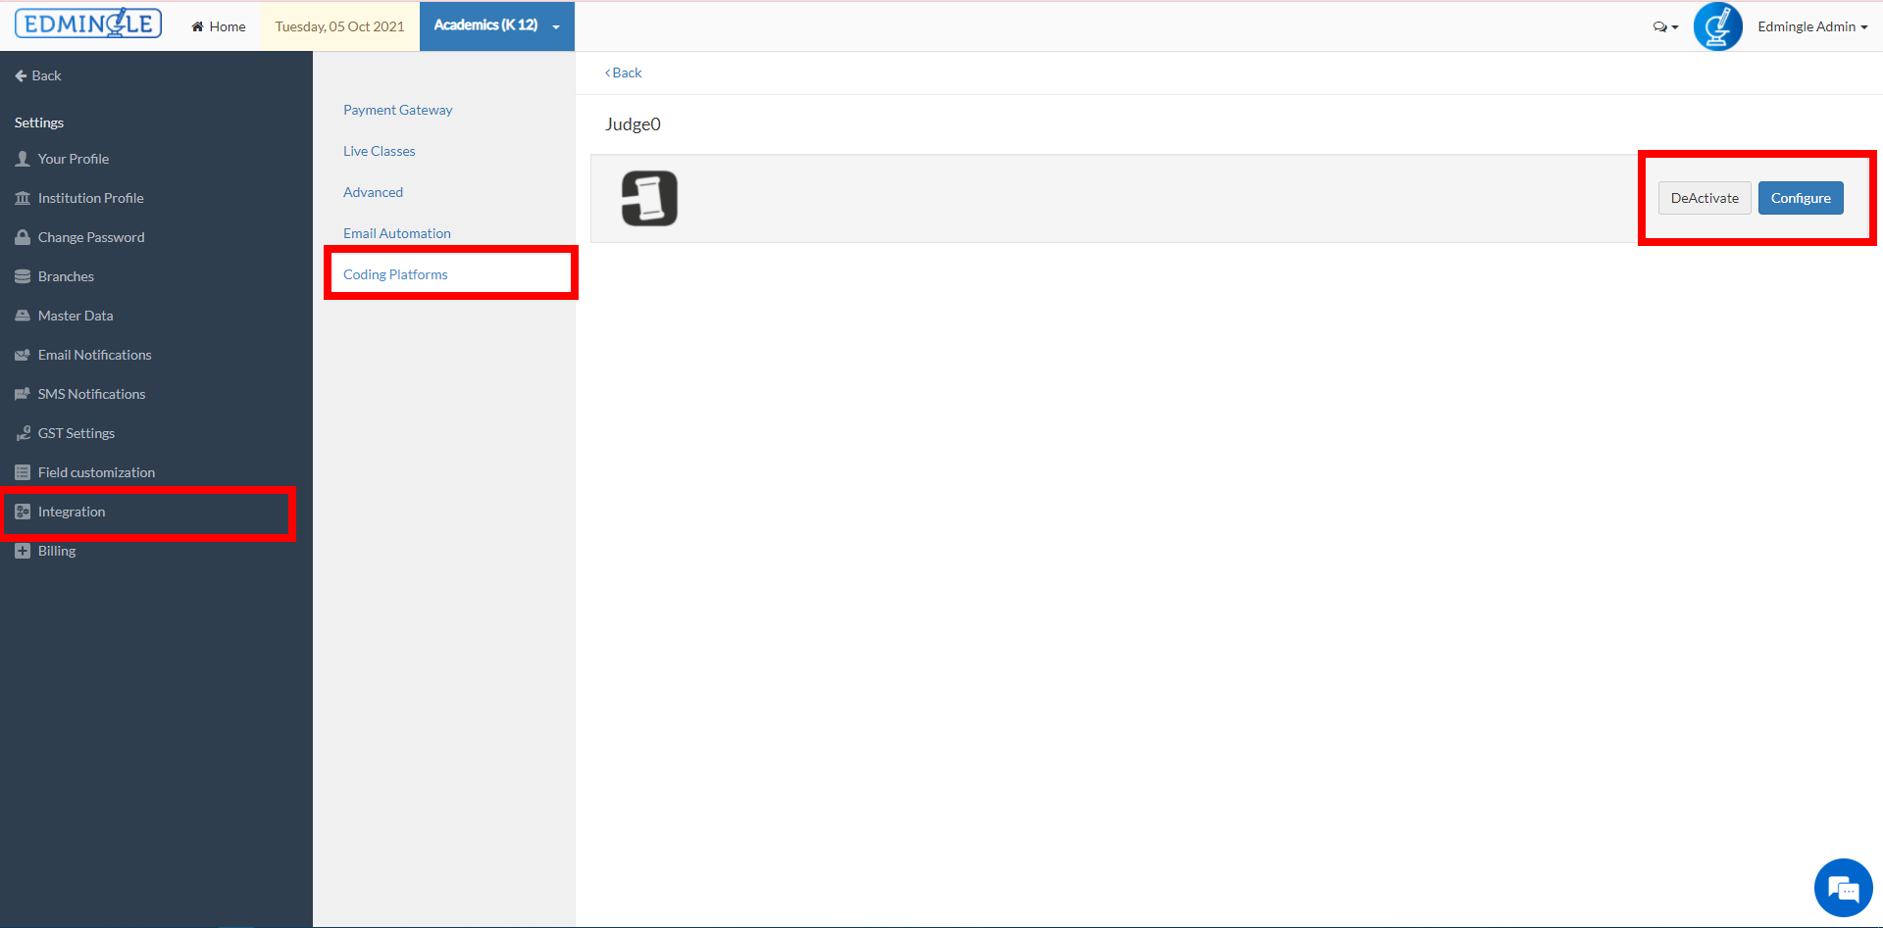Click the Back link above Judge0

pos(624,73)
